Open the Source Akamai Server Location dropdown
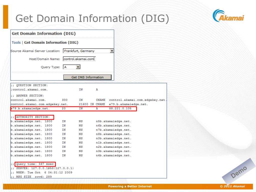The height and width of the screenshot is (192, 256). 88,51
